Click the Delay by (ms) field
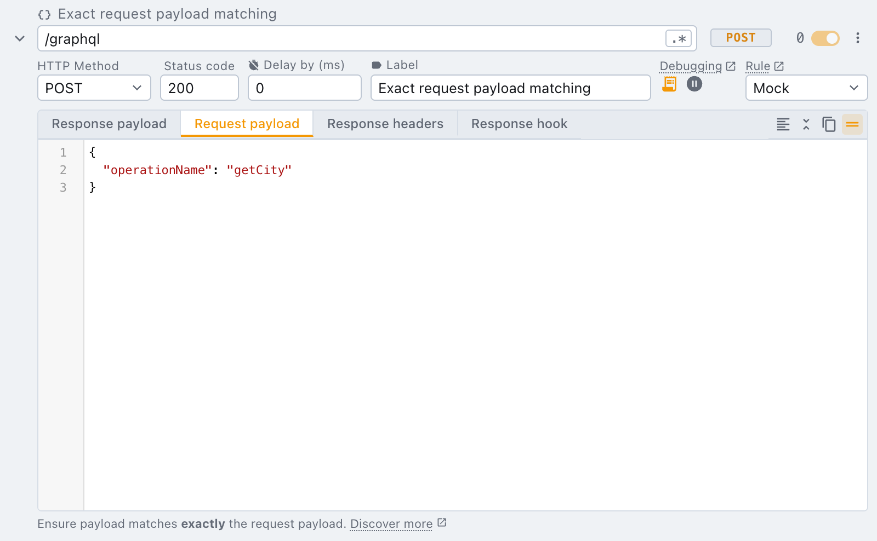The height and width of the screenshot is (541, 877). (x=305, y=88)
